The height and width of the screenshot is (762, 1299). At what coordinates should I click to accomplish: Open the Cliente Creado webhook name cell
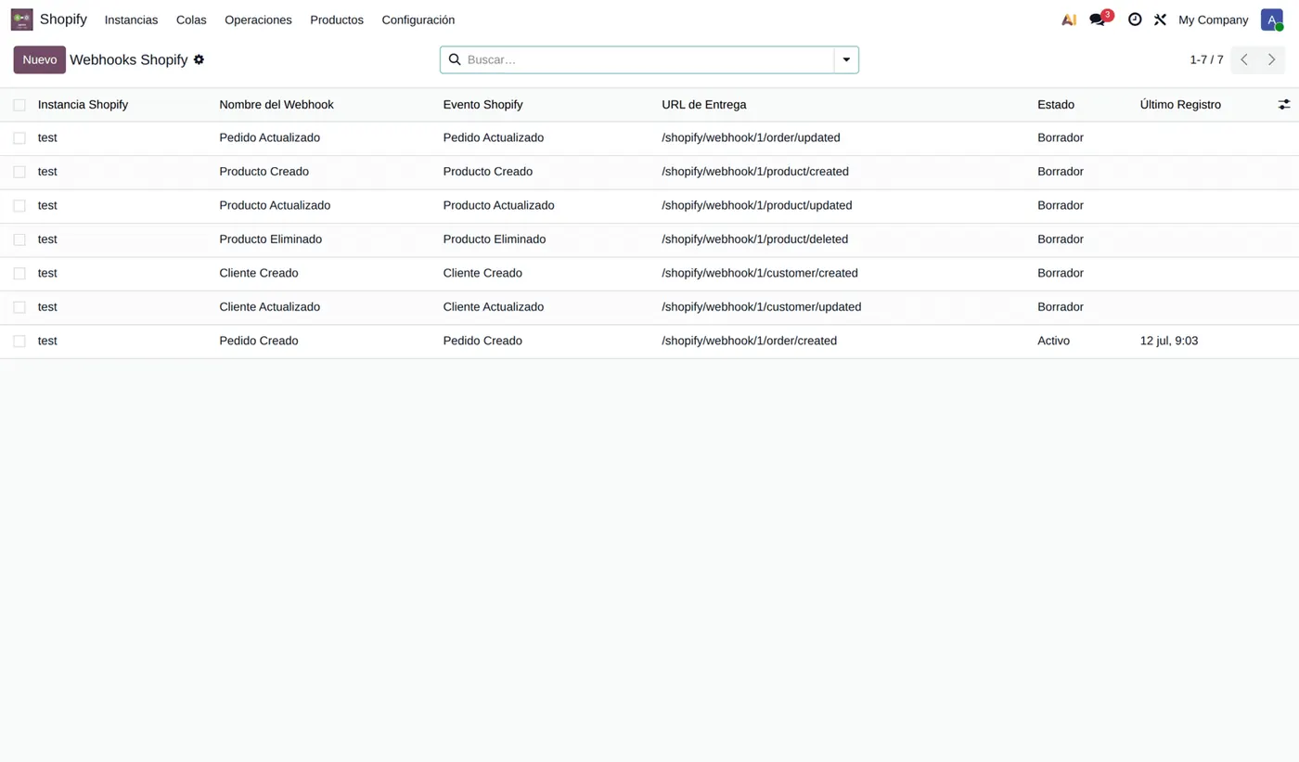[259, 273]
